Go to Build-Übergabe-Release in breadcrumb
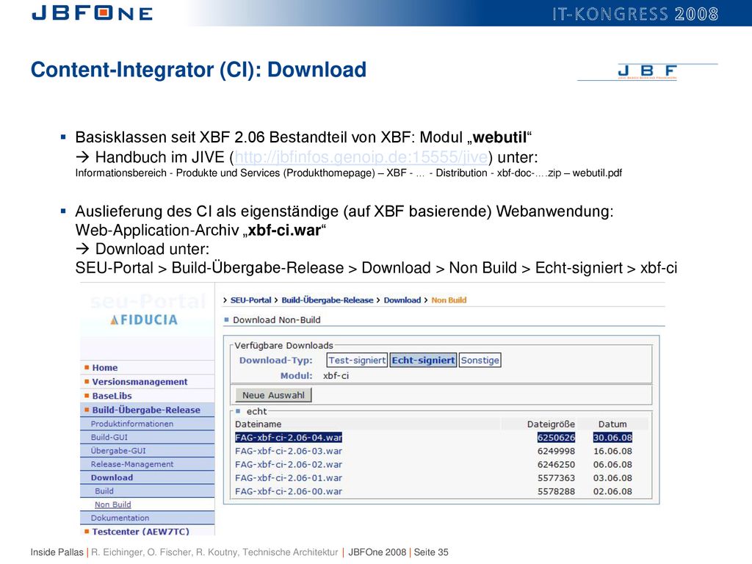This screenshot has width=752, height=564. click(327, 300)
